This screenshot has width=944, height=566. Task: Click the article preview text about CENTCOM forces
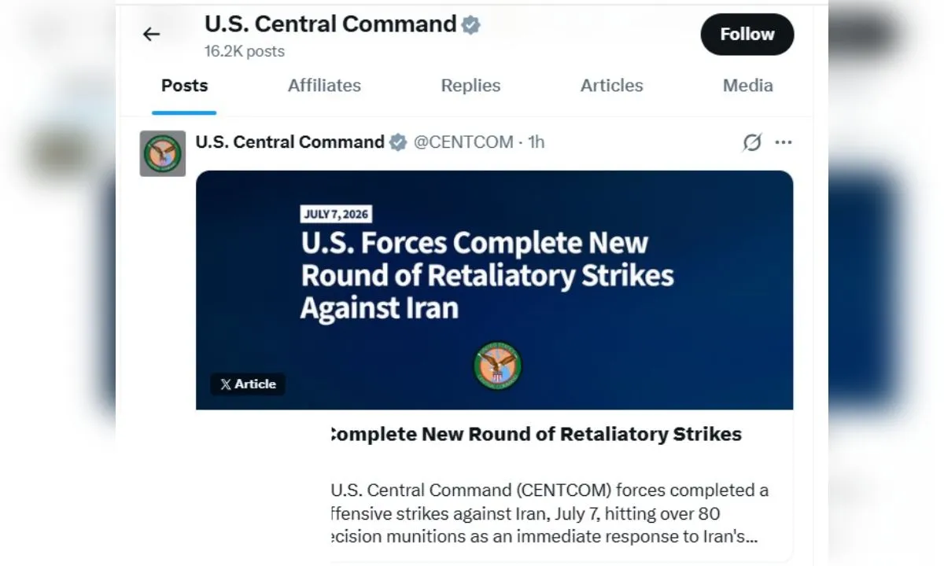point(550,514)
